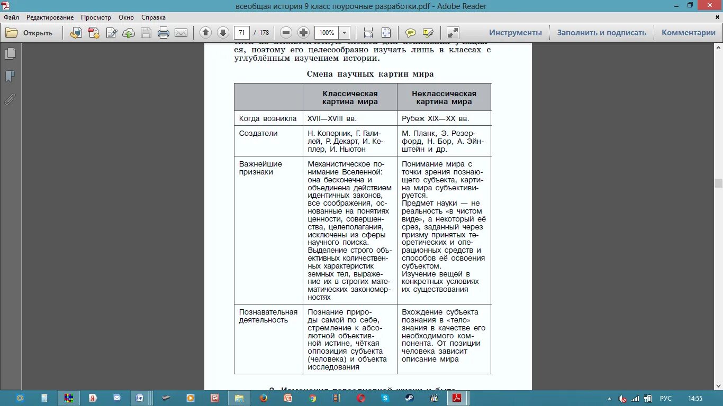
Task: Open the Окно menu
Action: tap(126, 17)
